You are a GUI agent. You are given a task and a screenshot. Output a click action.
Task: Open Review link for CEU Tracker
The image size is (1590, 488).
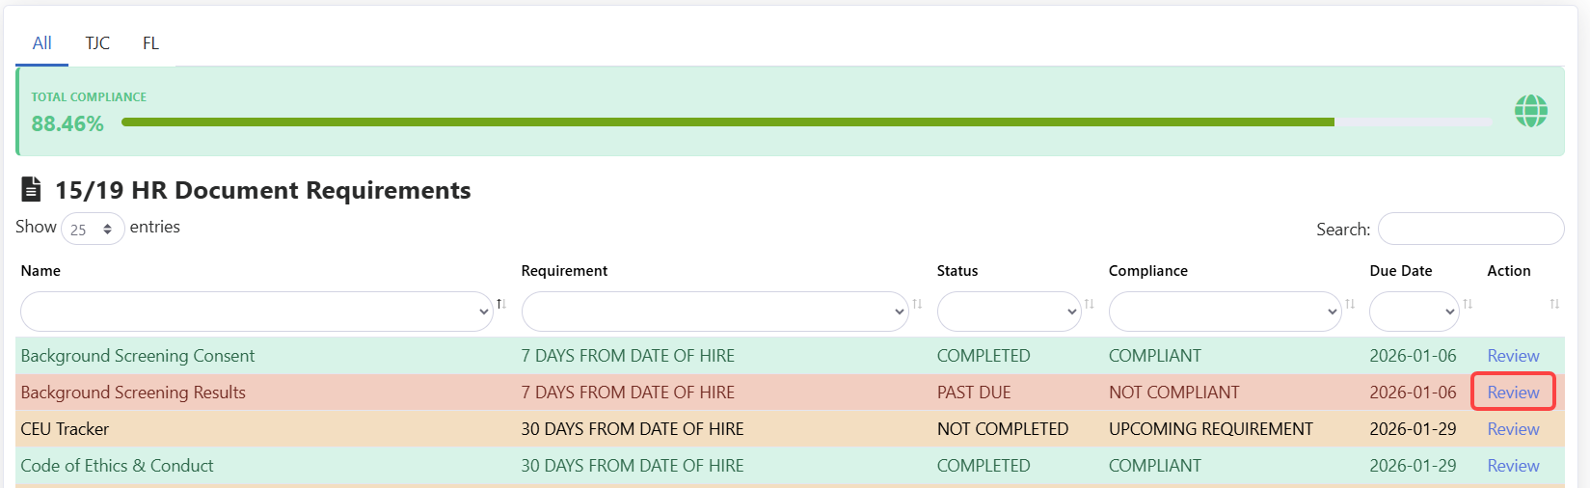1513,429
